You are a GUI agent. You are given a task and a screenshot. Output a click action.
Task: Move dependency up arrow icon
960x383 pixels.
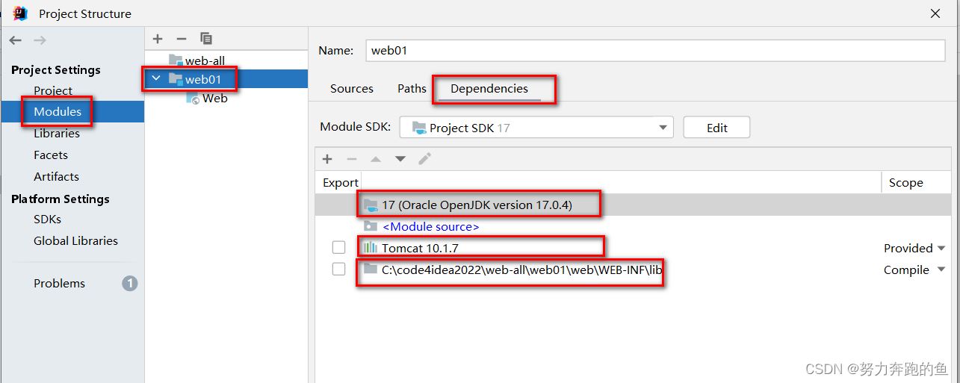(376, 158)
